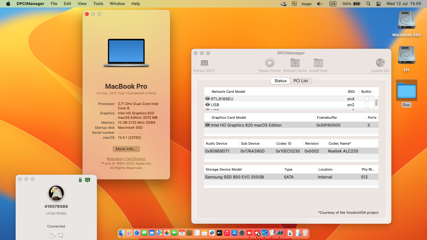The image size is (427, 240).
Task: Check the Builtin box for RTL8188EU
Action: point(367,99)
